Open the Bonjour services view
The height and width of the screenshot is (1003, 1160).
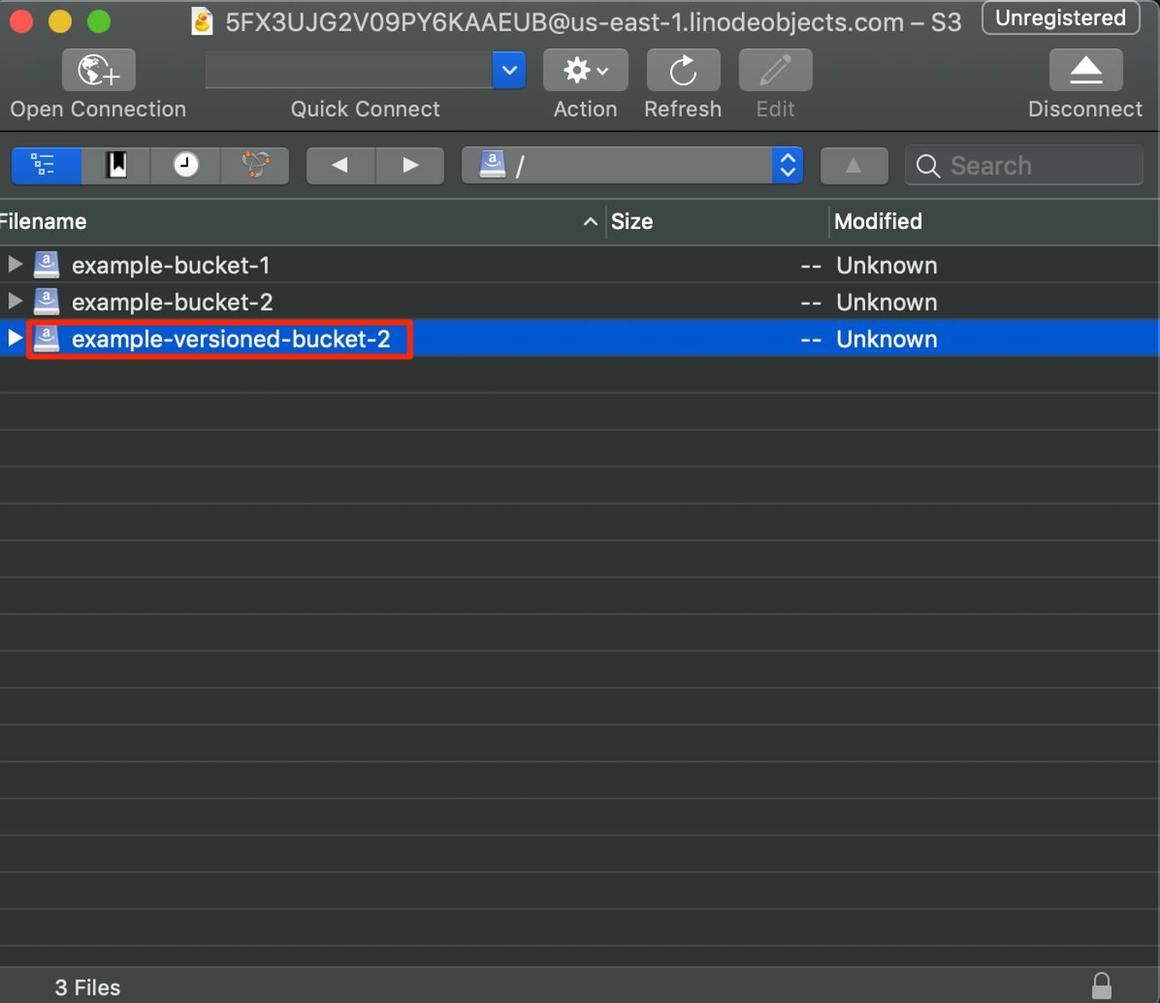[x=255, y=165]
